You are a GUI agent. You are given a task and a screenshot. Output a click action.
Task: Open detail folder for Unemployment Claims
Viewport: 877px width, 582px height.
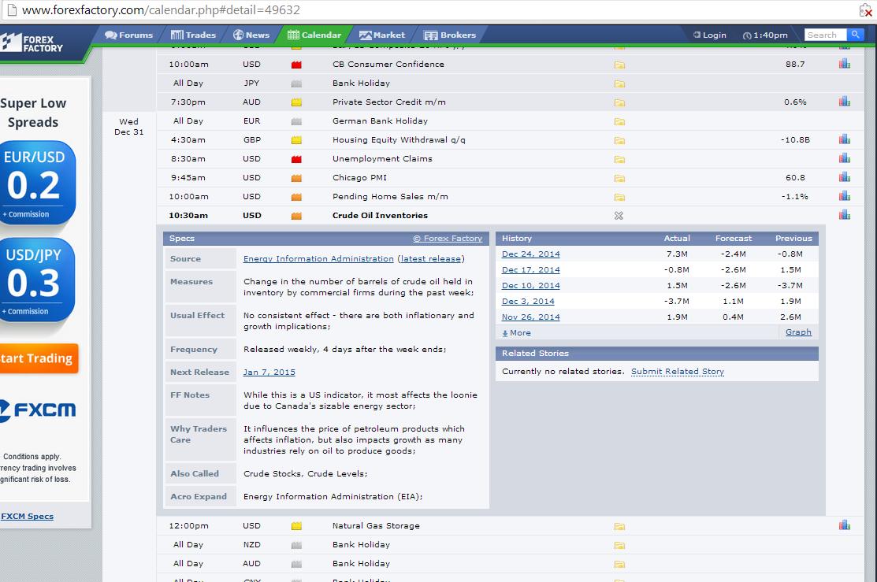(619, 159)
